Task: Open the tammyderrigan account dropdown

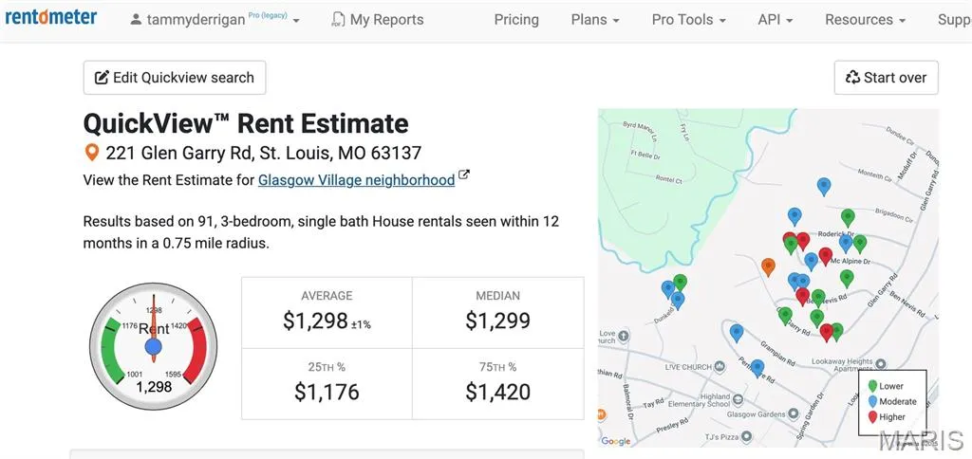Action: tap(215, 20)
